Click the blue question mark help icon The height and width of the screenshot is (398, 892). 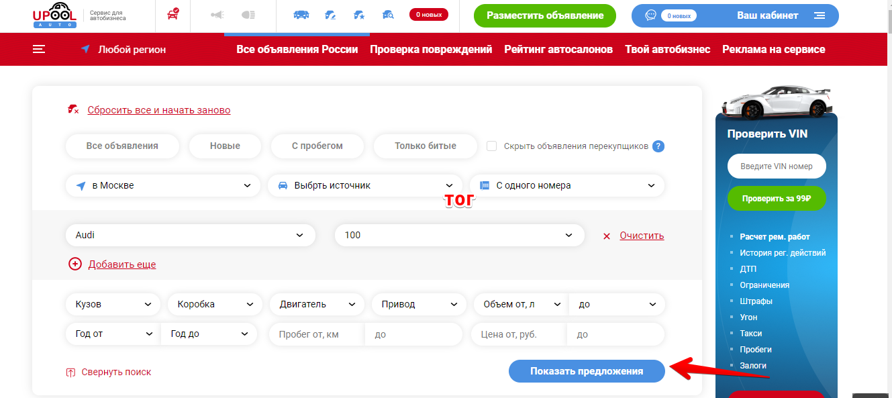658,146
